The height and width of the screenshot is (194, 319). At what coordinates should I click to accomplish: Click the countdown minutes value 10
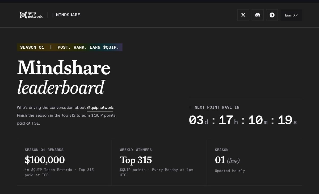coord(255,120)
